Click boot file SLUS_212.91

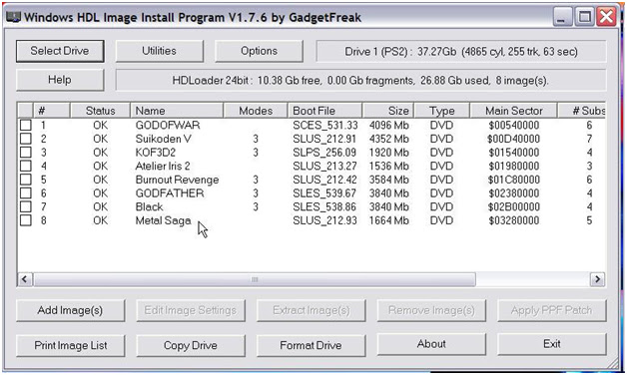click(324, 139)
